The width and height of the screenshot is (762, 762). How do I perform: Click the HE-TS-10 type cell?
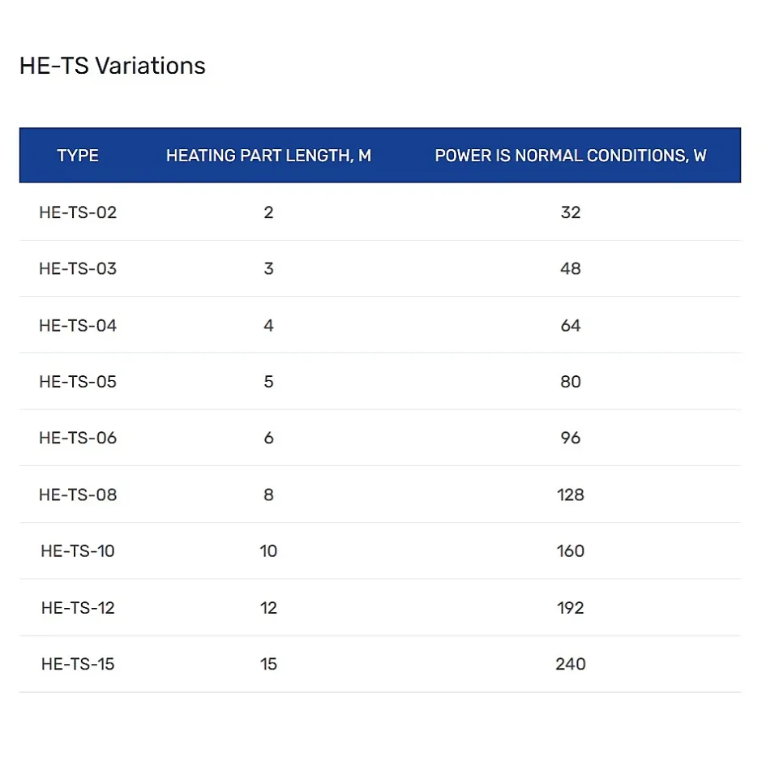[x=78, y=551]
